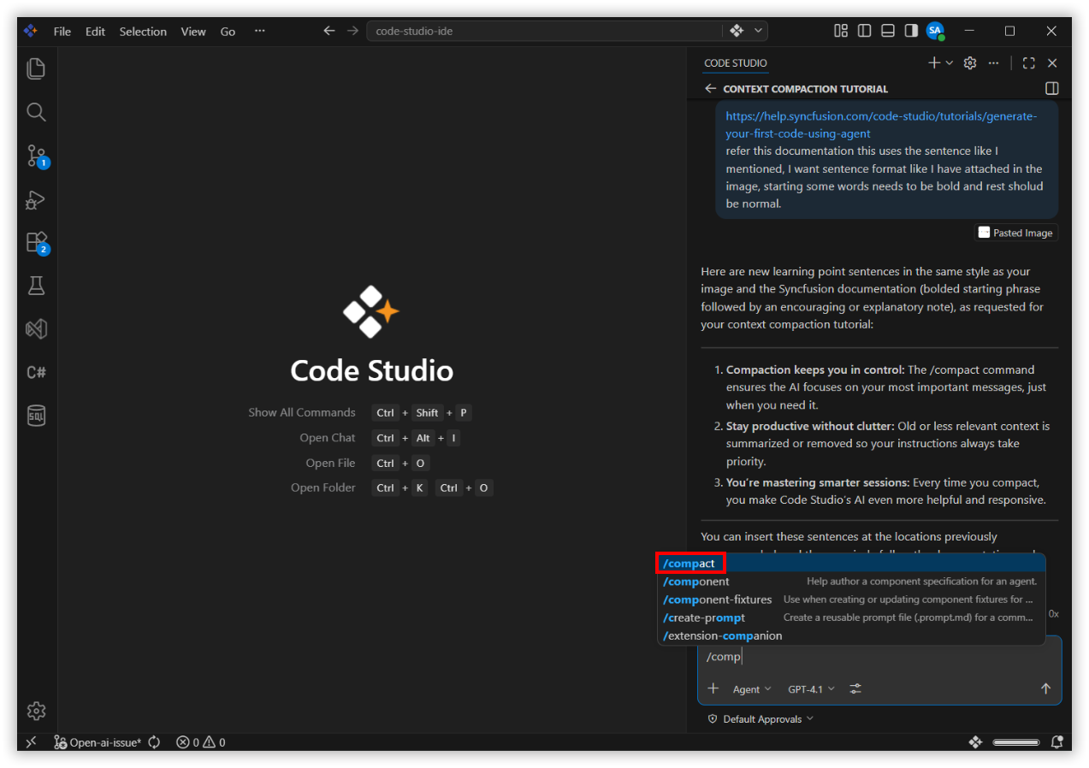
Task: Maximize the chat panel
Action: tap(1029, 62)
